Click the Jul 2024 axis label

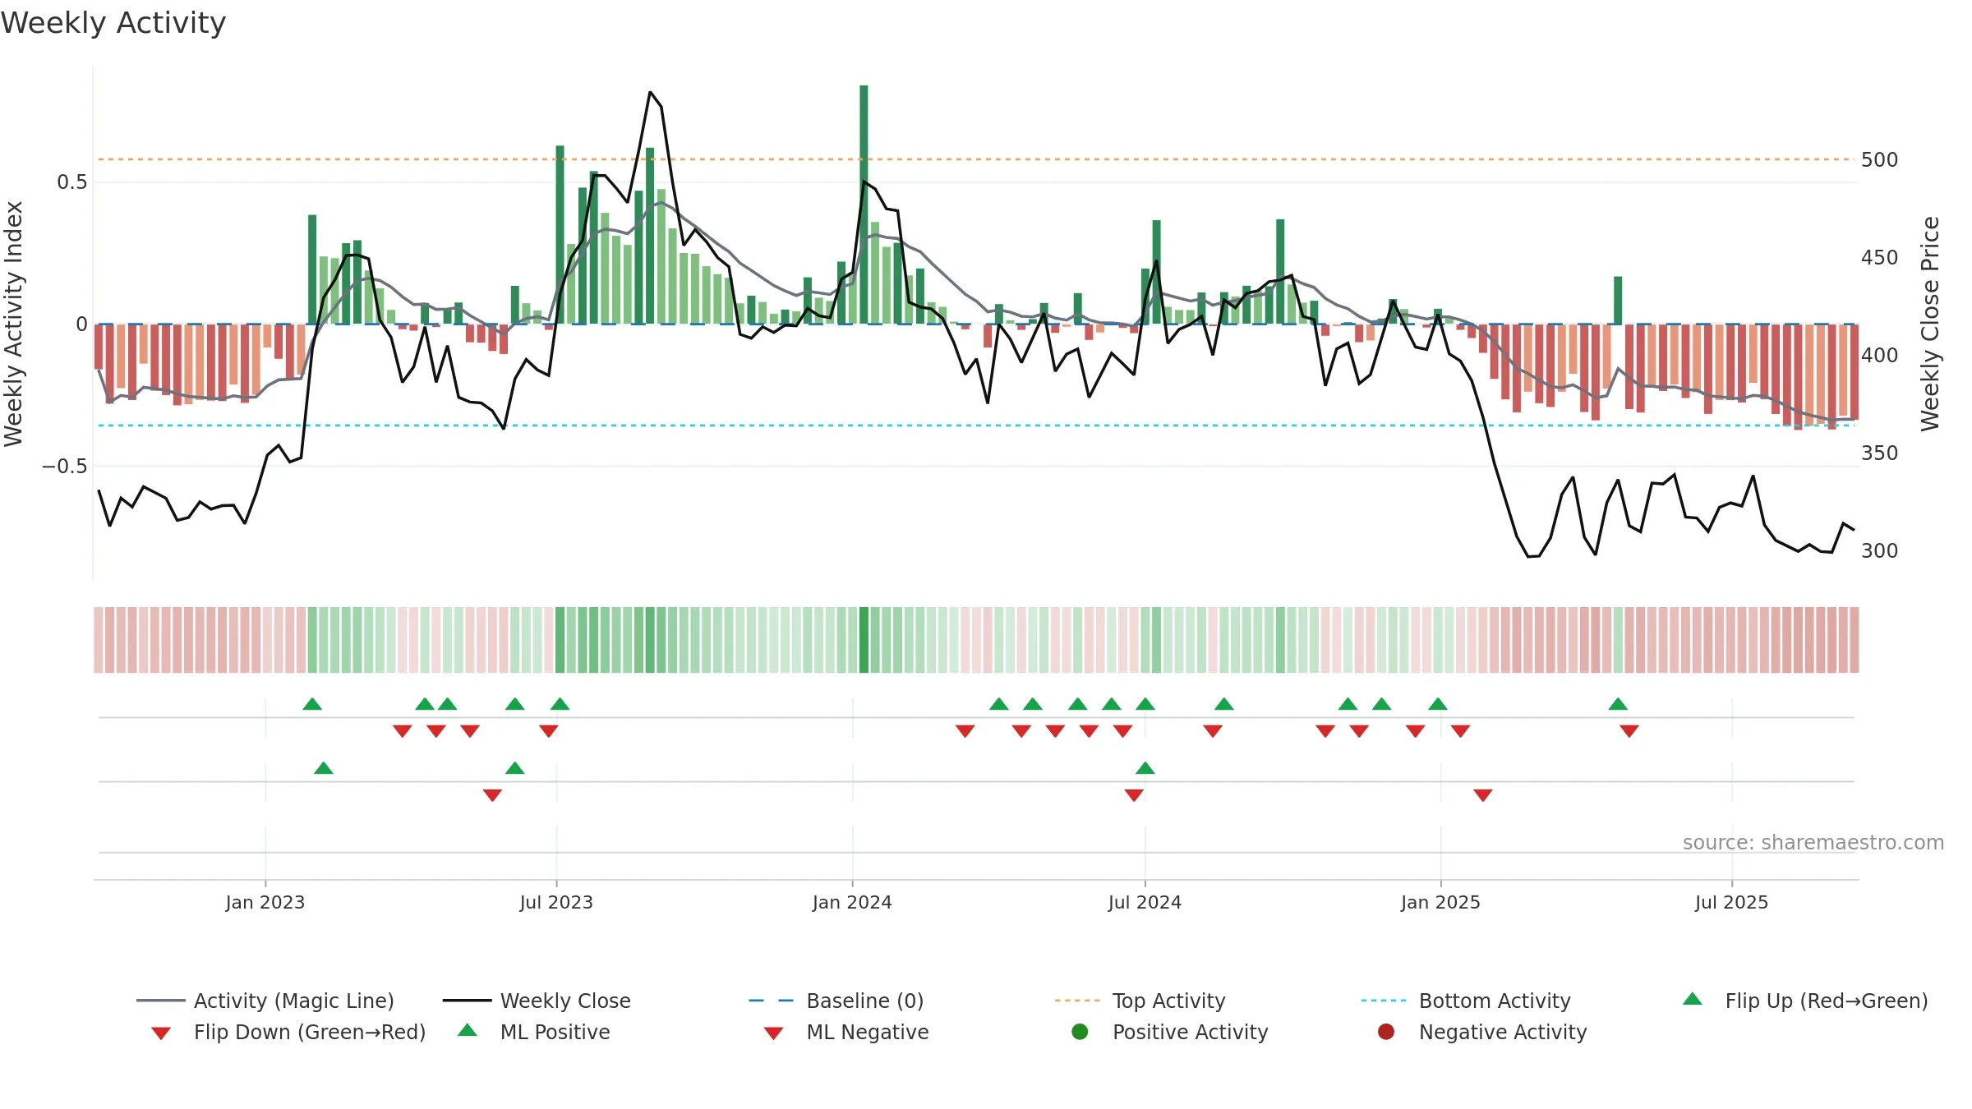[x=1145, y=902]
